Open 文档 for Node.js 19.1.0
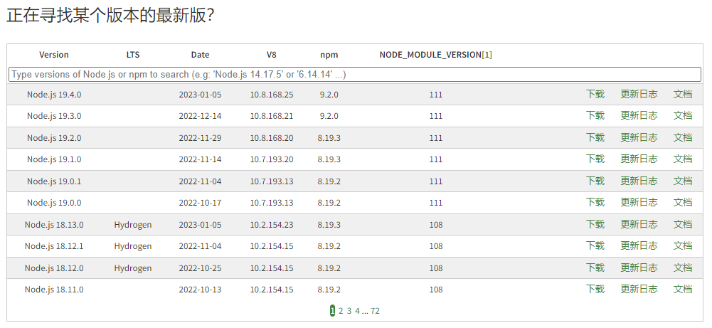This screenshot has width=712, height=328. coord(683,159)
